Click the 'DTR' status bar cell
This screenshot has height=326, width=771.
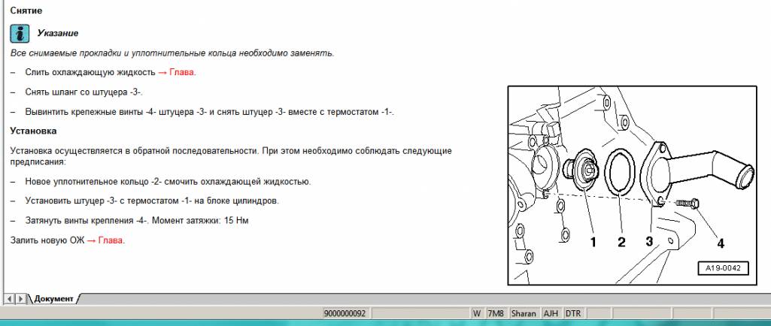pyautogui.click(x=573, y=312)
